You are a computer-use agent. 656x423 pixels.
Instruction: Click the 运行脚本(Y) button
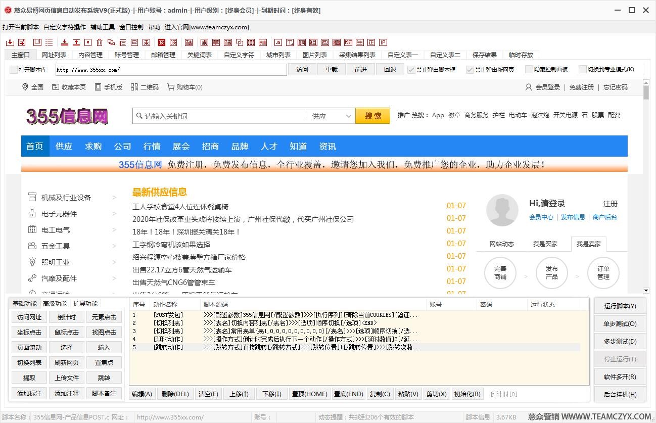point(620,306)
